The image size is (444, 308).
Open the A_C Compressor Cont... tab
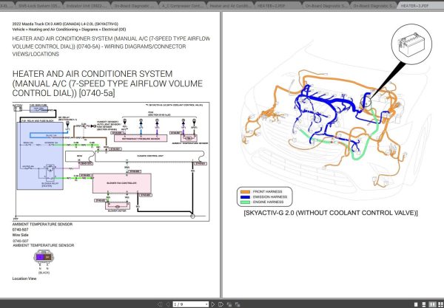pos(182,5)
